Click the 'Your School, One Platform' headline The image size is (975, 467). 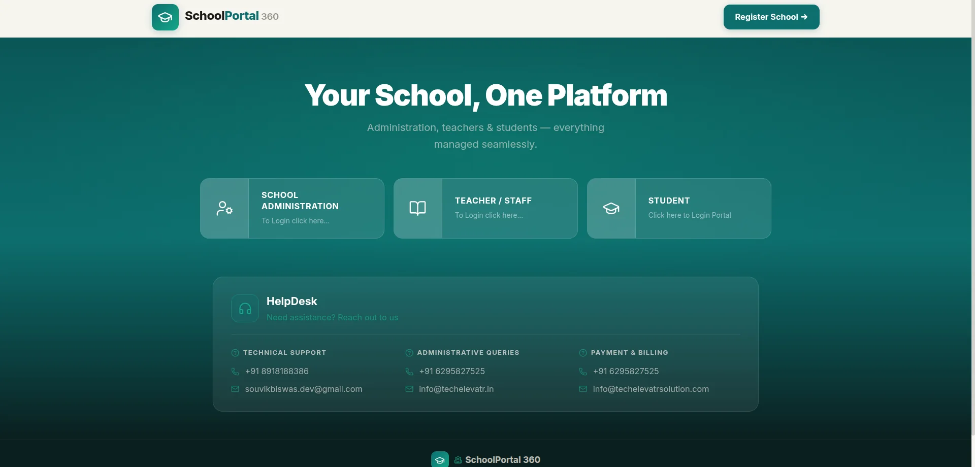point(485,95)
